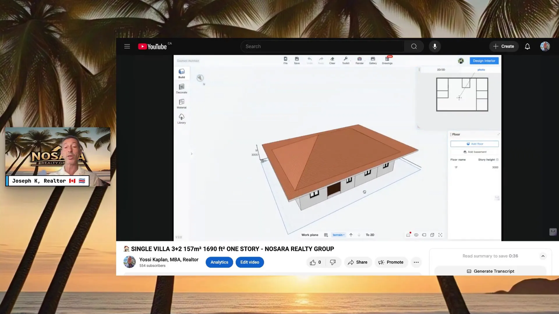Click the fit-to-screen focus icon
559x314 pixels.
(440, 235)
